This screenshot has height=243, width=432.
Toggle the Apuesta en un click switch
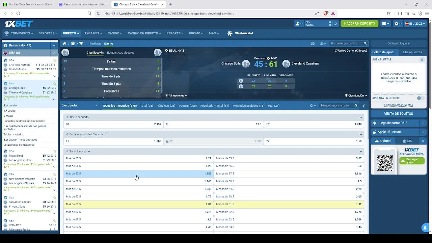click(420, 98)
